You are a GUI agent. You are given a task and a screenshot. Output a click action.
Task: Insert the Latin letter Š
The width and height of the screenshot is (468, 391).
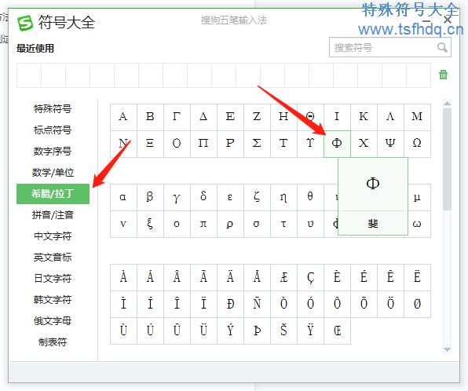click(283, 331)
